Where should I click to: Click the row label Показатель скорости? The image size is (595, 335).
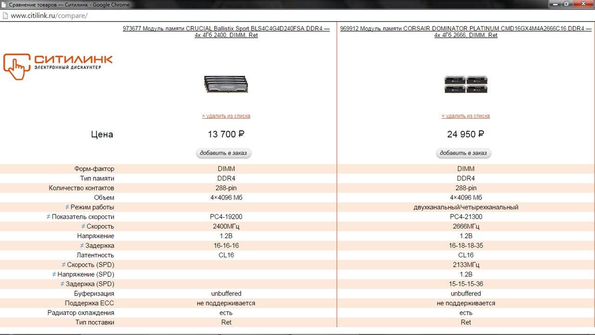click(x=83, y=217)
